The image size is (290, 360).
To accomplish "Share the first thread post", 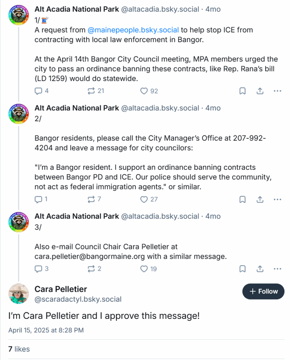I will [260, 91].
